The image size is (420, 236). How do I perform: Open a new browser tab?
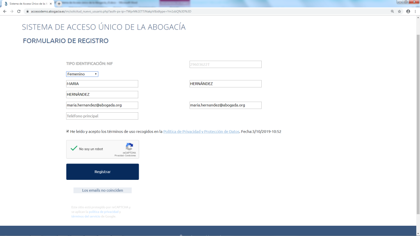(59, 3)
